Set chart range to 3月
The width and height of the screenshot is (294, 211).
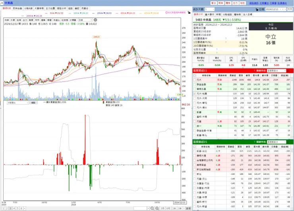coord(162,208)
